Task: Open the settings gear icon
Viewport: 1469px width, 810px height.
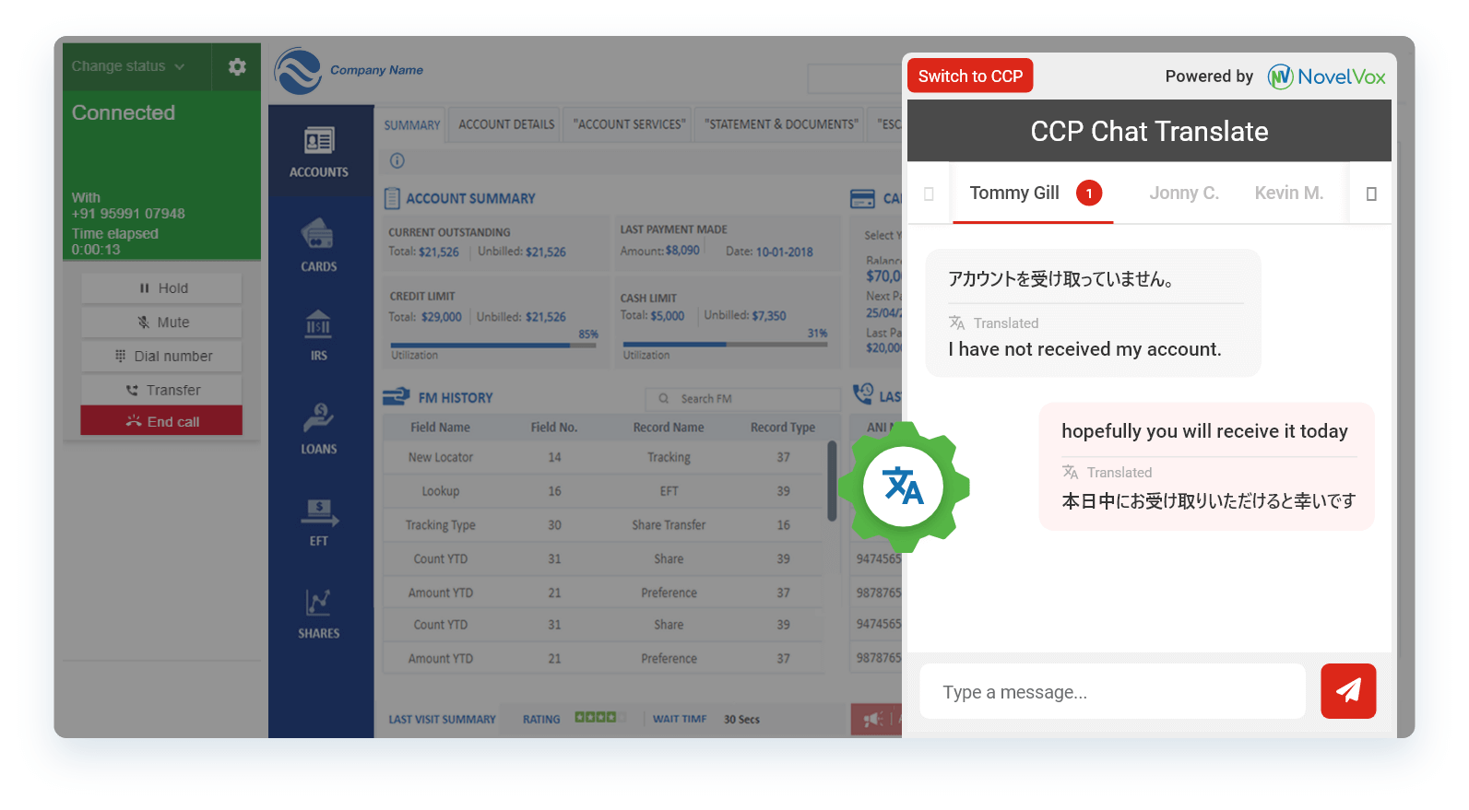Action: [x=237, y=66]
